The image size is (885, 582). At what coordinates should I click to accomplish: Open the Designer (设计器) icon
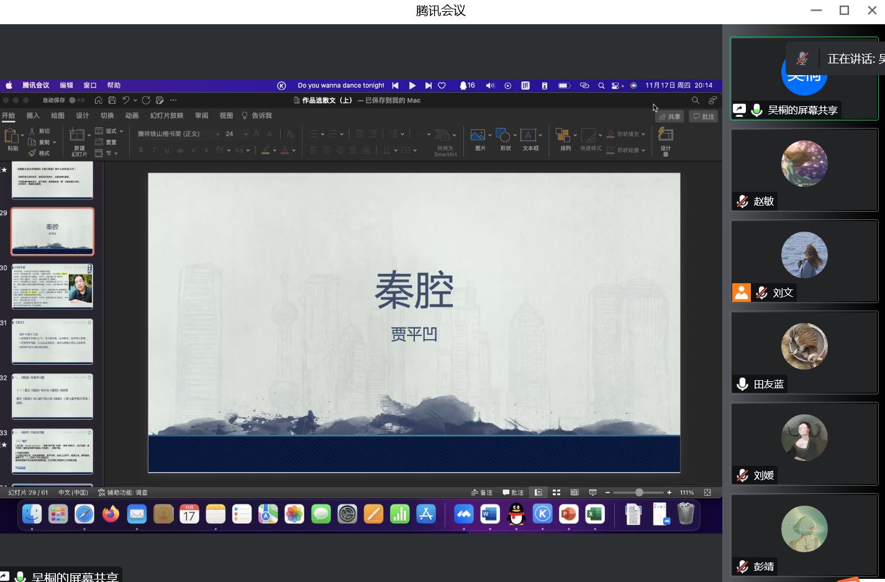[x=665, y=135]
